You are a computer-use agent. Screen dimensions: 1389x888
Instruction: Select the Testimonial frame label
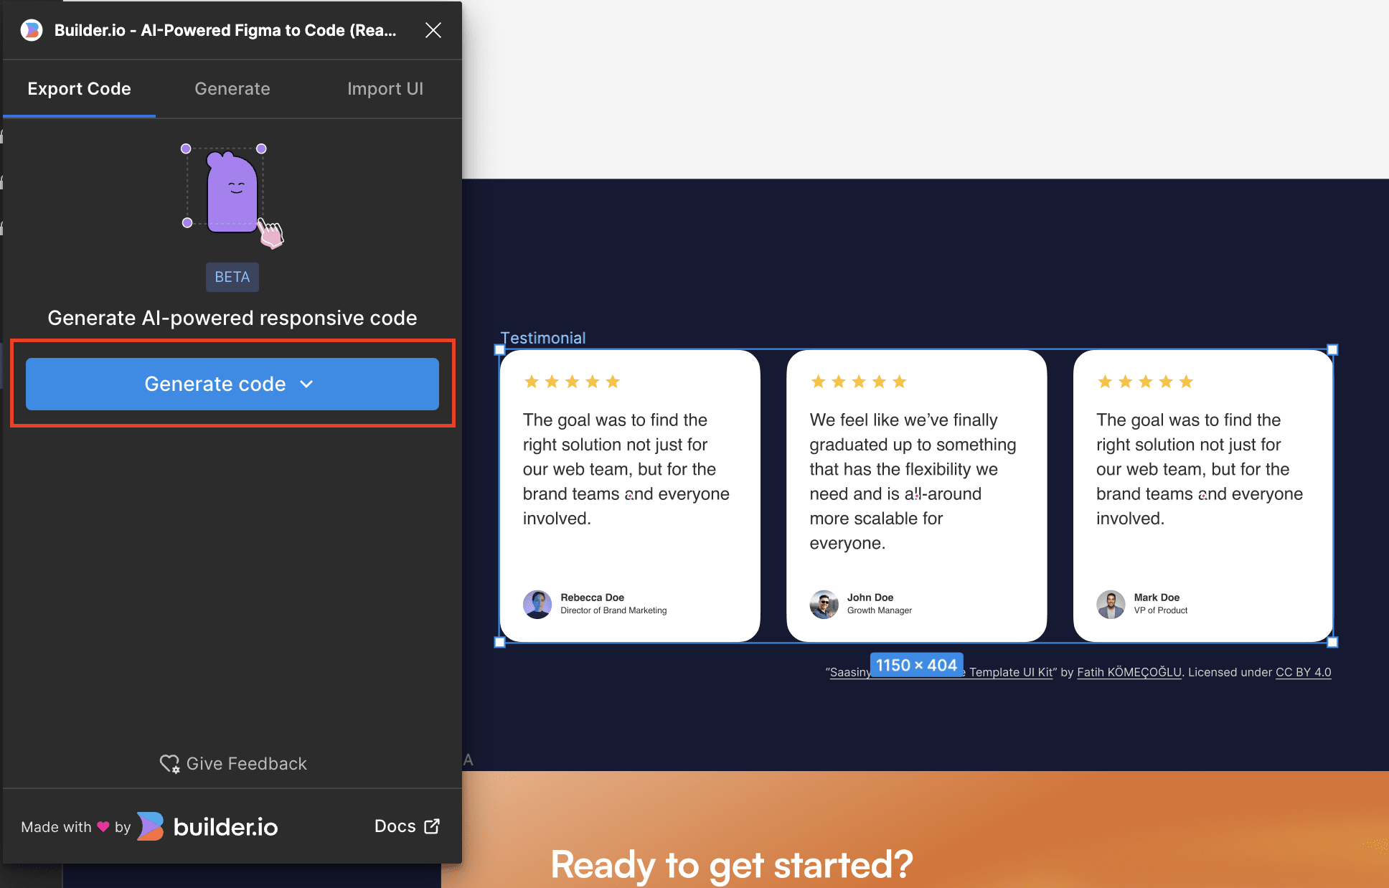(x=543, y=338)
